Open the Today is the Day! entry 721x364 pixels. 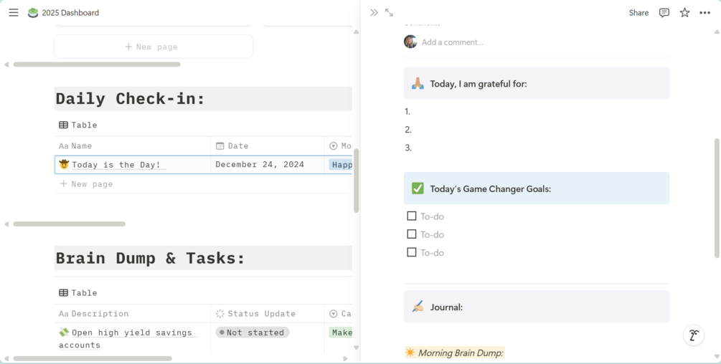pos(116,164)
